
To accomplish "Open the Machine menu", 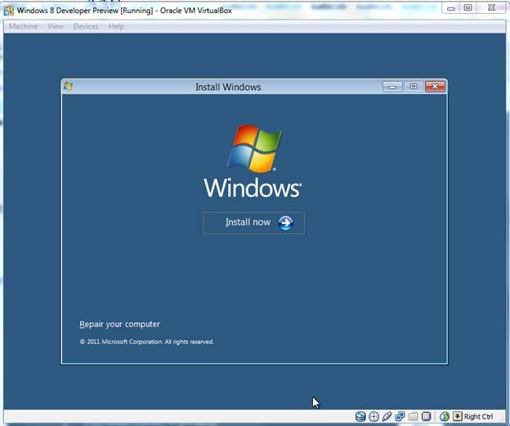I will click(23, 26).
